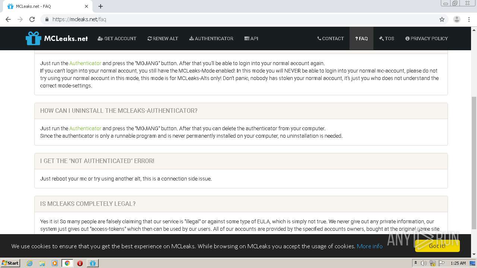View site security lock information
477x268 pixels.
pos(47,19)
